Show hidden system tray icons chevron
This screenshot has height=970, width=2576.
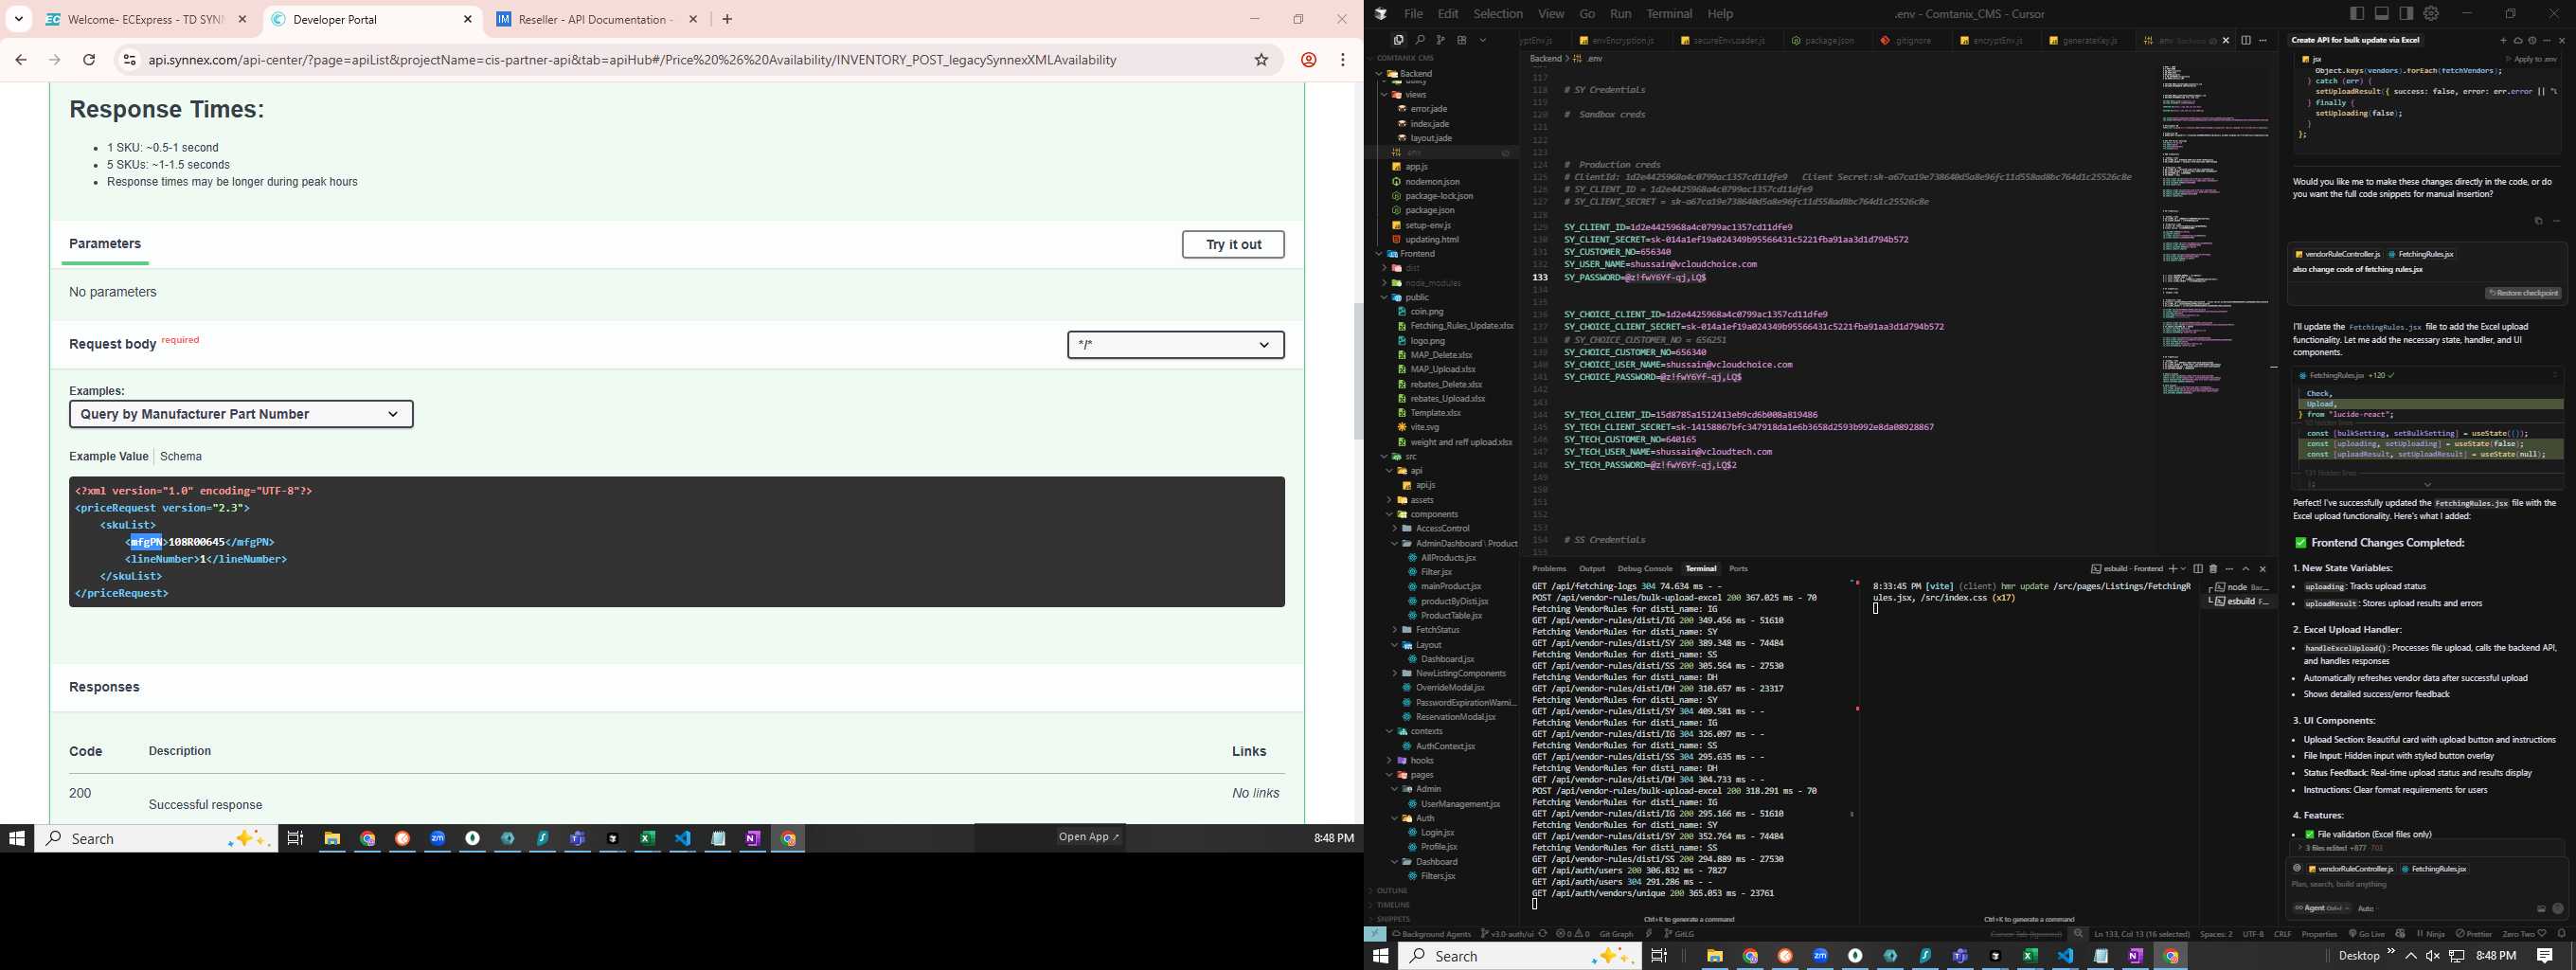point(2411,956)
